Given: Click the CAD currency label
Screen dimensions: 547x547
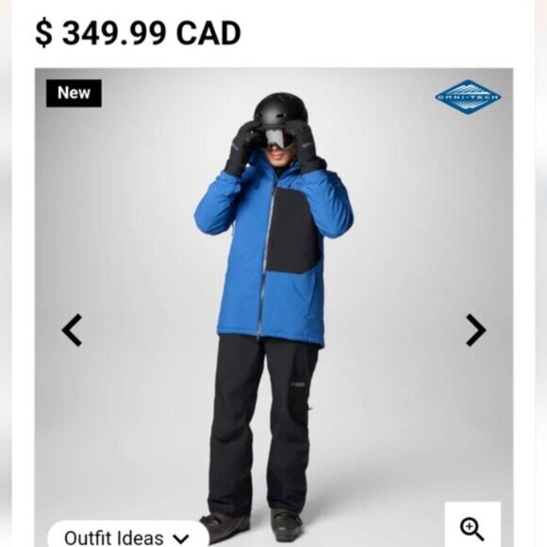Looking at the screenshot, I should pos(208,33).
